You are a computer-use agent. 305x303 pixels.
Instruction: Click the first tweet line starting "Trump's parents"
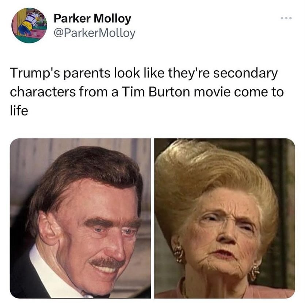pyautogui.click(x=144, y=73)
